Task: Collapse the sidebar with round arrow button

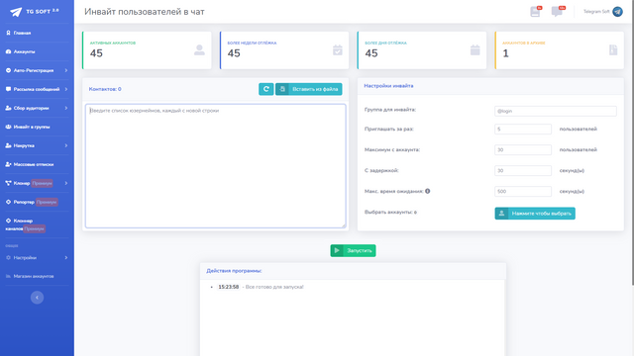Action: (x=37, y=298)
